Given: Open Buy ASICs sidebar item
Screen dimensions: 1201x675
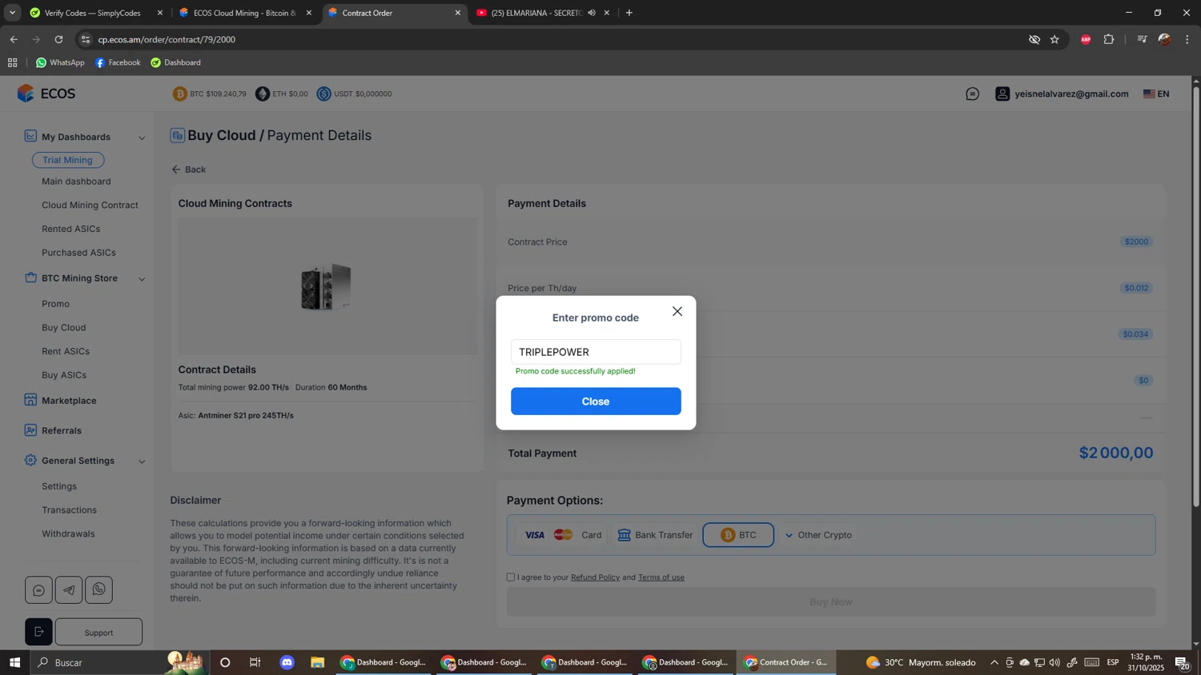Looking at the screenshot, I should point(64,375).
